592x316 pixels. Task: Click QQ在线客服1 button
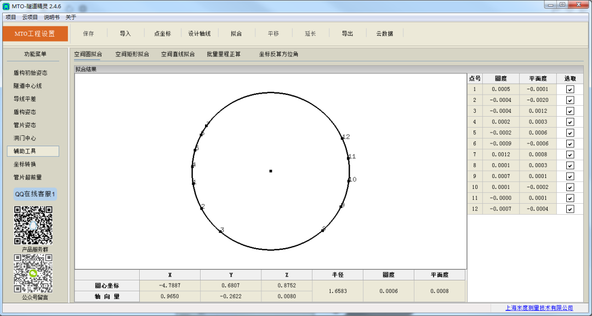point(35,194)
